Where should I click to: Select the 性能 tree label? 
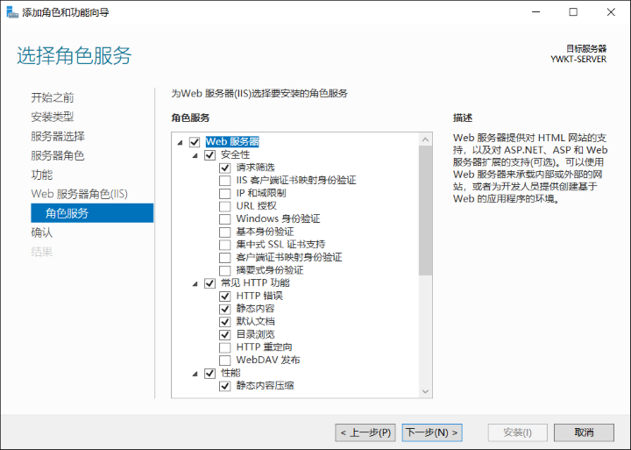coord(230,373)
